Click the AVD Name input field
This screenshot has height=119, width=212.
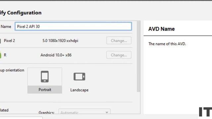click(x=73, y=26)
